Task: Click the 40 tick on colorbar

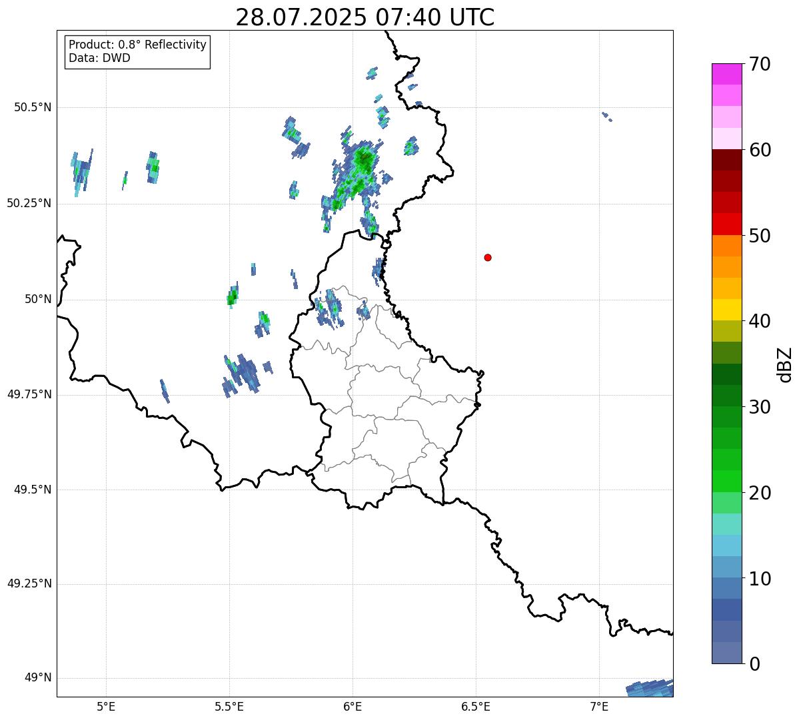Action: click(760, 321)
